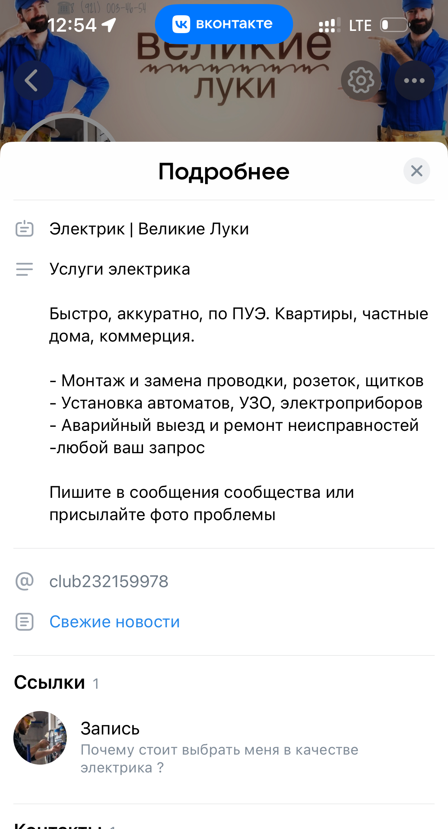
Task: Tap the @ address icon
Action: pyautogui.click(x=25, y=581)
